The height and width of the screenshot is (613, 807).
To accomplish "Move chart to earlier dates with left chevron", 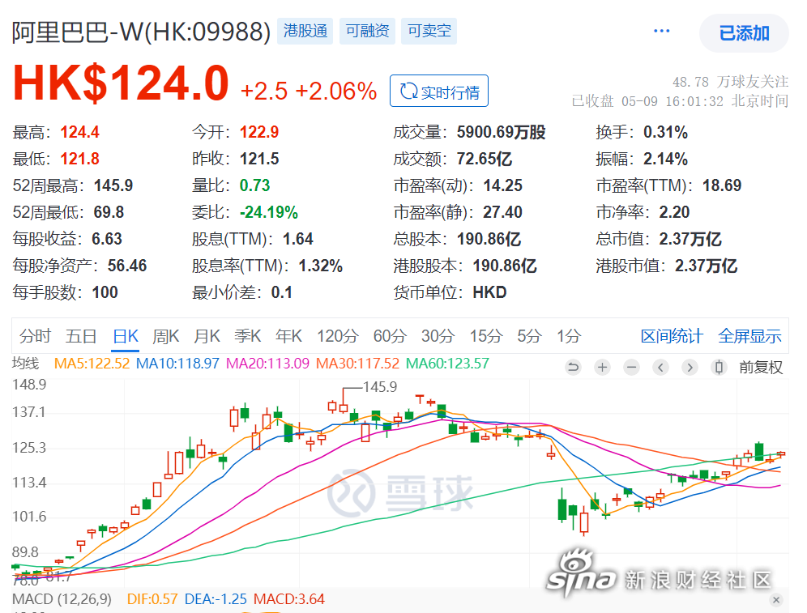I will coord(661,367).
